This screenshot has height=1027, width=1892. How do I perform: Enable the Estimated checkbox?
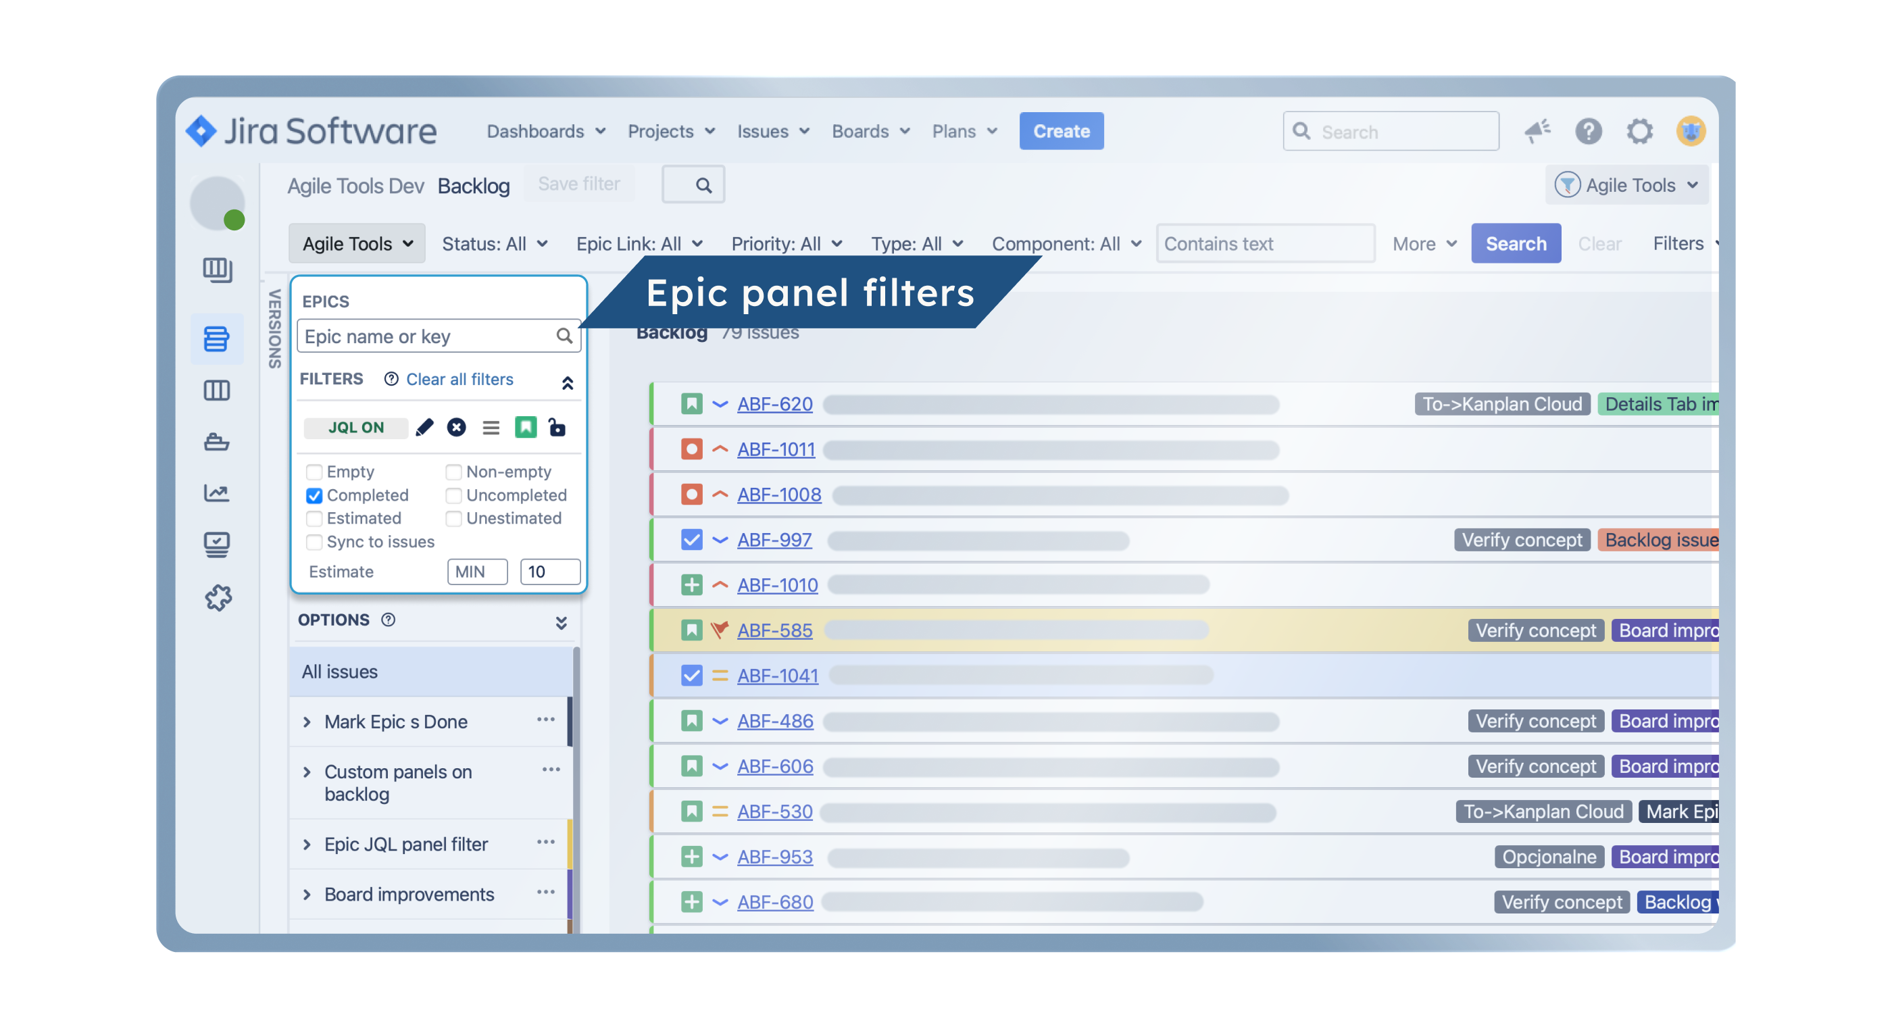click(314, 518)
